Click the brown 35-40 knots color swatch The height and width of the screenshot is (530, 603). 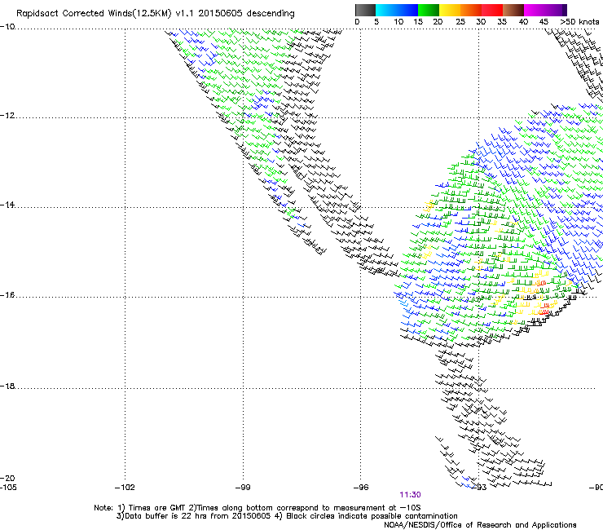click(x=513, y=10)
